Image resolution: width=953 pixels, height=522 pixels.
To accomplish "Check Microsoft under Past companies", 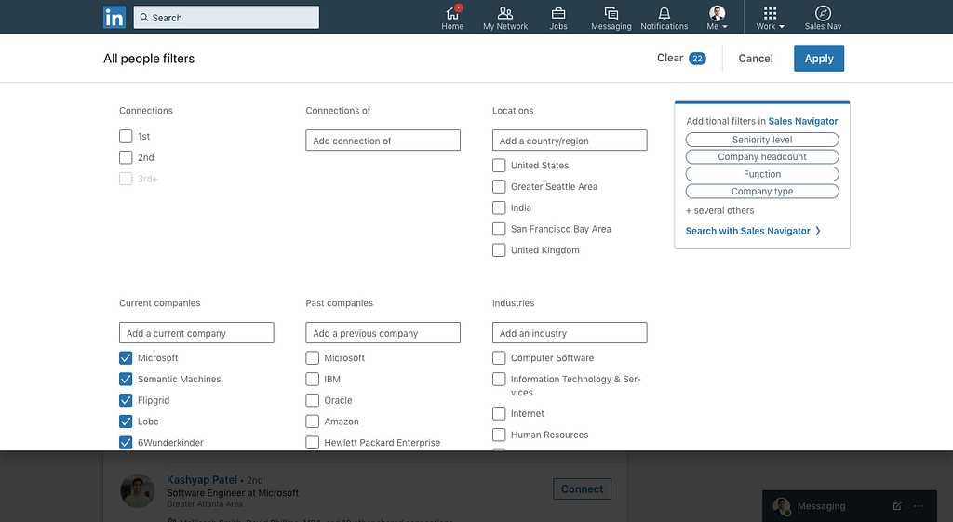I will 313,358.
